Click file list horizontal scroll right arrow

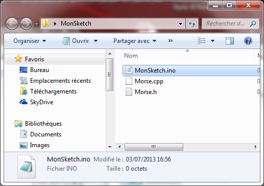click(x=255, y=147)
